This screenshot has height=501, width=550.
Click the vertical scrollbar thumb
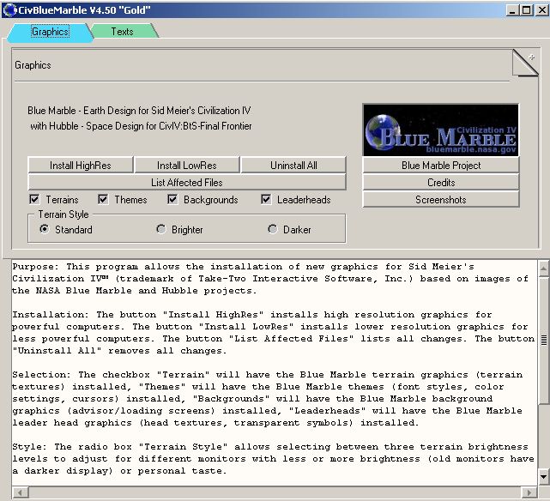pyautogui.click(x=543, y=340)
